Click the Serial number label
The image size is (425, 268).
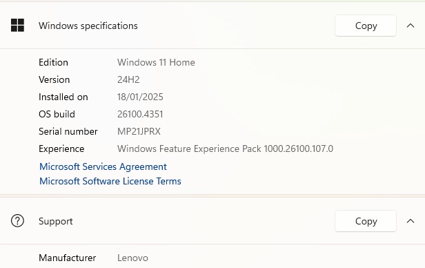[68, 131]
